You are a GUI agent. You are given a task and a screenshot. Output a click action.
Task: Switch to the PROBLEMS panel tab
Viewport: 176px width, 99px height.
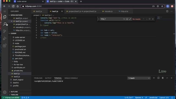point(38,78)
